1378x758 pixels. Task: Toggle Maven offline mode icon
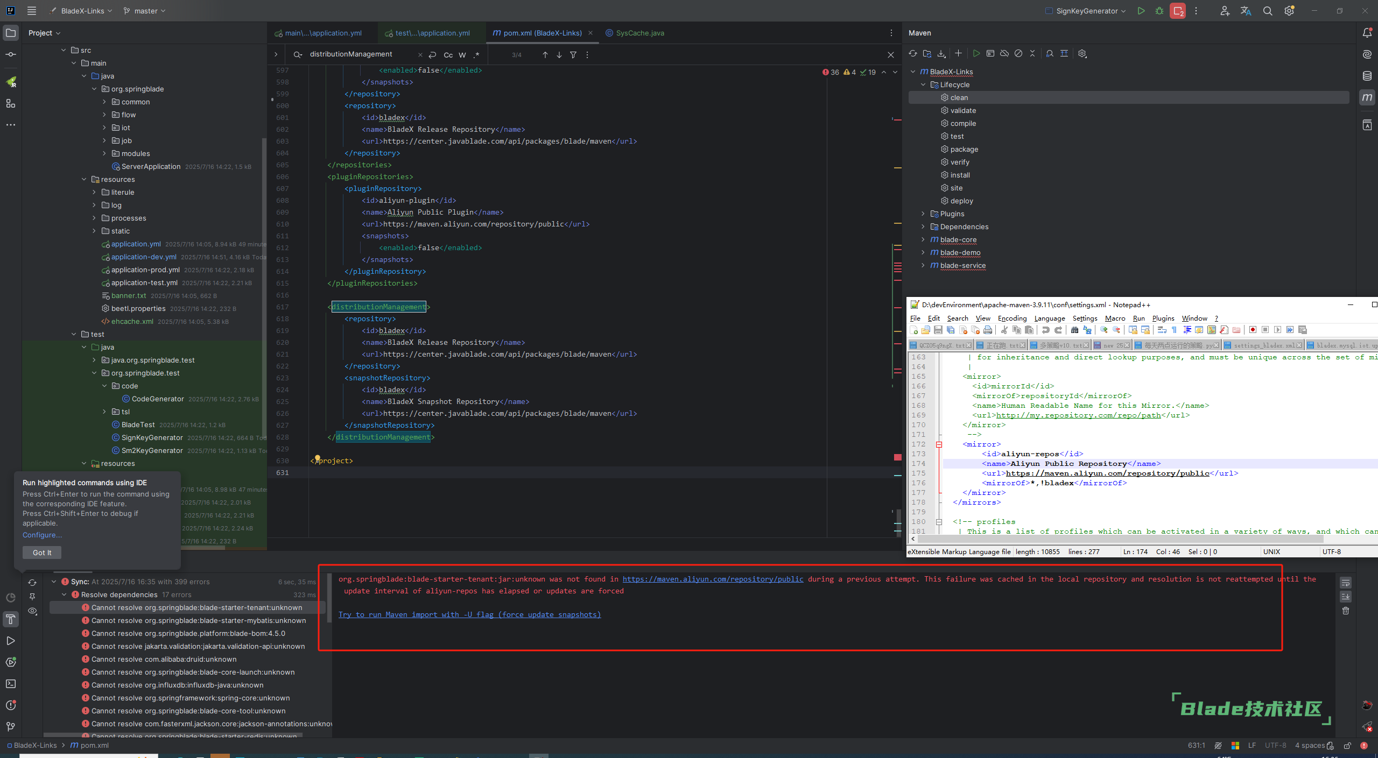click(1004, 54)
